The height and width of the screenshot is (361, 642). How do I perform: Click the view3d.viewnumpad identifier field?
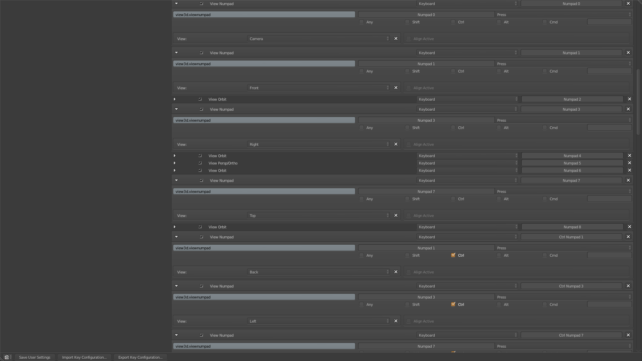coord(264,14)
